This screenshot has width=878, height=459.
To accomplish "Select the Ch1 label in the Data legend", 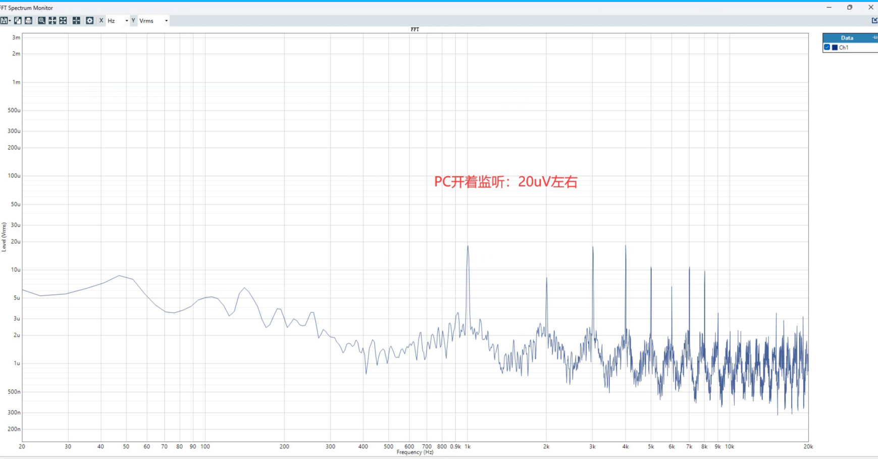I will pos(844,47).
